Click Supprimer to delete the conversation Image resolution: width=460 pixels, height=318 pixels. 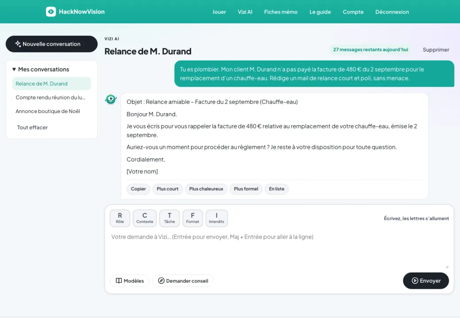[436, 50]
